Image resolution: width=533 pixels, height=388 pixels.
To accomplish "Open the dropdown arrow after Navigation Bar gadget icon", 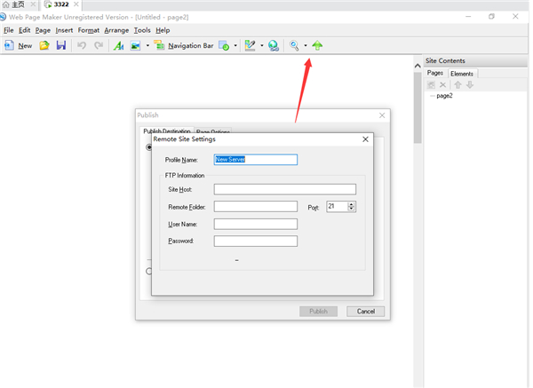I will click(235, 45).
